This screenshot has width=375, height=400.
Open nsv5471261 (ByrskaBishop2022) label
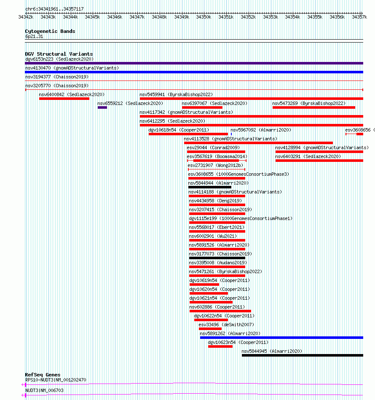pos(225,271)
